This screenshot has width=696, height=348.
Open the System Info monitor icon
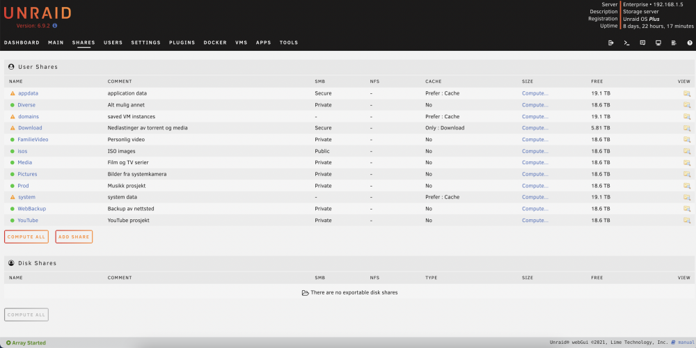pos(658,43)
